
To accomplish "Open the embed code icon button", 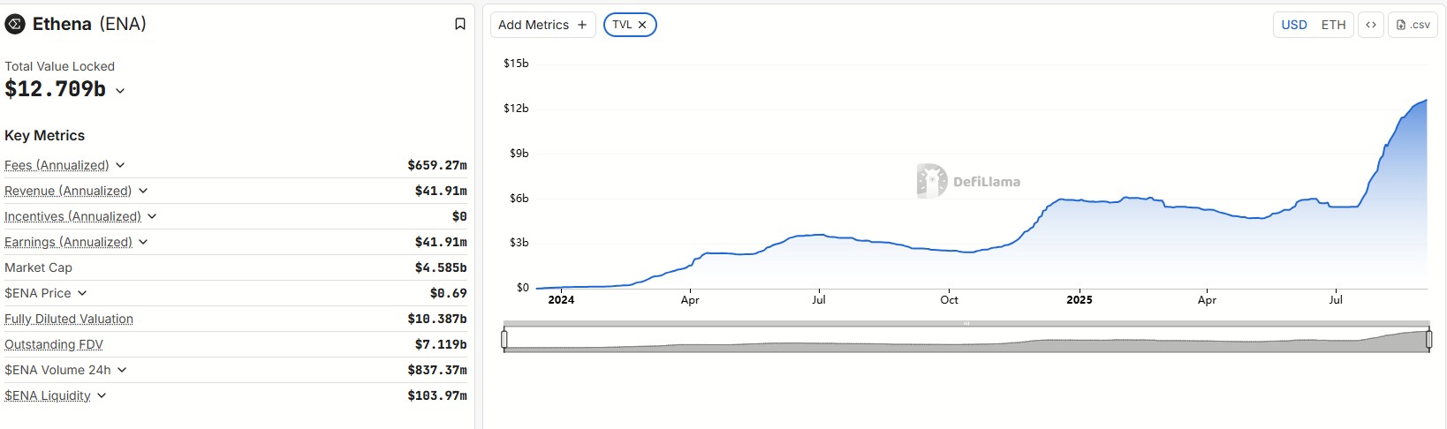I will tap(1370, 25).
